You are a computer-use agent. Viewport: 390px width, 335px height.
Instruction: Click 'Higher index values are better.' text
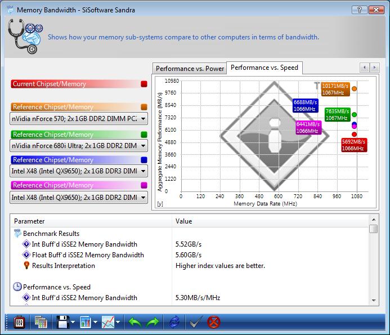pyautogui.click(x=220, y=266)
